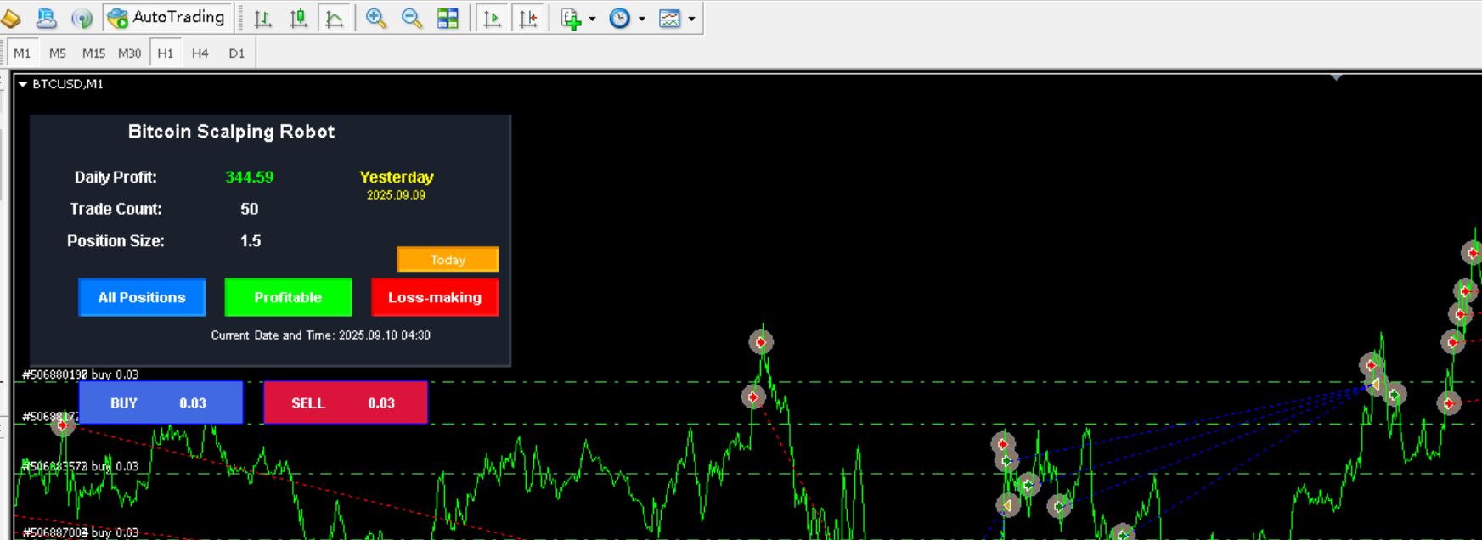Select the H1 timeframe
Screen dimensions: 1482x540
click(166, 53)
